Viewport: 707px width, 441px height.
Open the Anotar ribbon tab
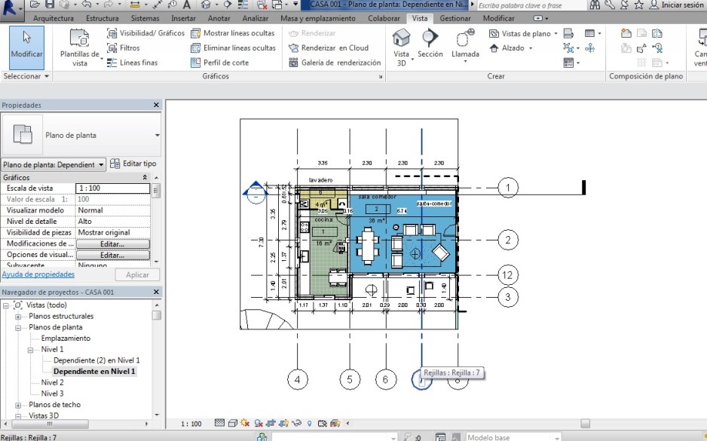pos(219,18)
